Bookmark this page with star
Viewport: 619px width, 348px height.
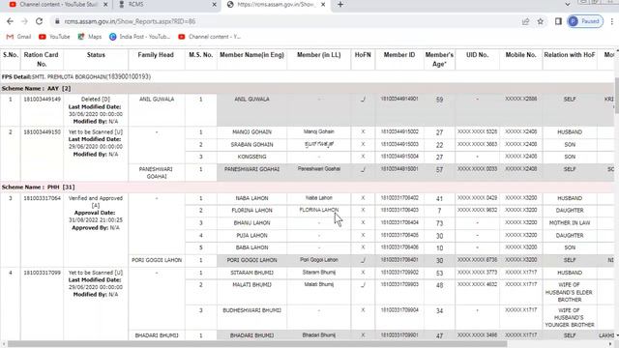click(x=541, y=21)
